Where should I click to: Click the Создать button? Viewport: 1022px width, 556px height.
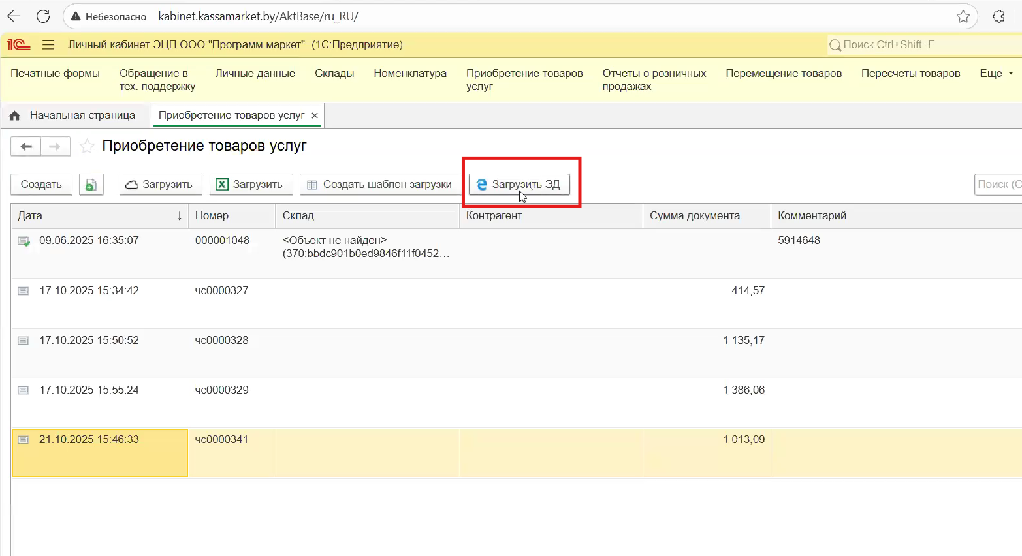(41, 185)
